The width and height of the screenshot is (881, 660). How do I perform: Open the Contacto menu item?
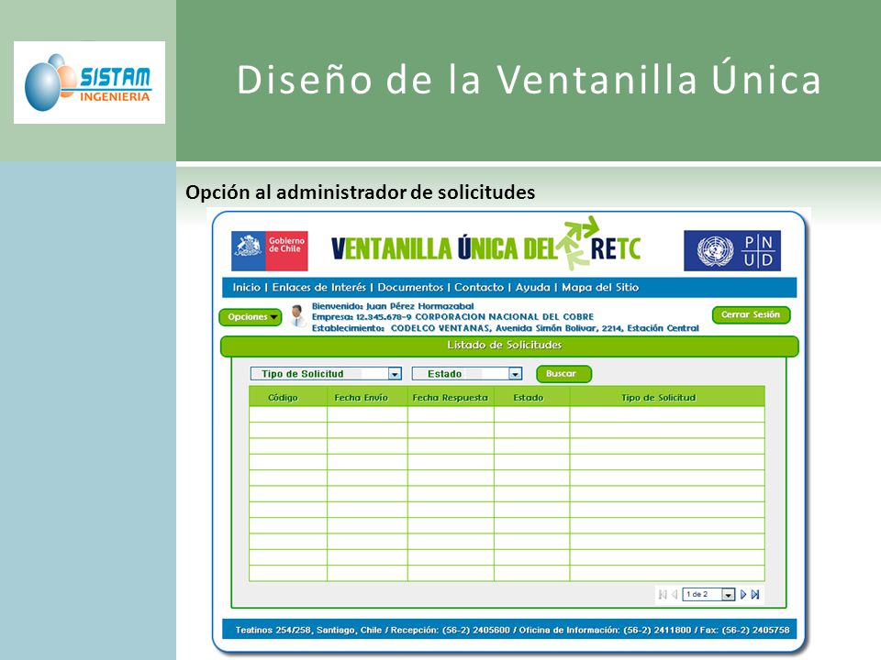[479, 287]
